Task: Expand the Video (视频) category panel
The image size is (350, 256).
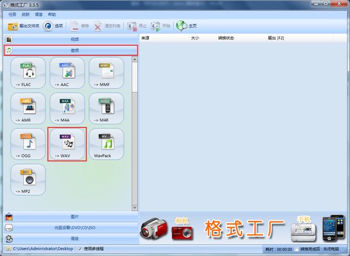Action: [x=71, y=39]
